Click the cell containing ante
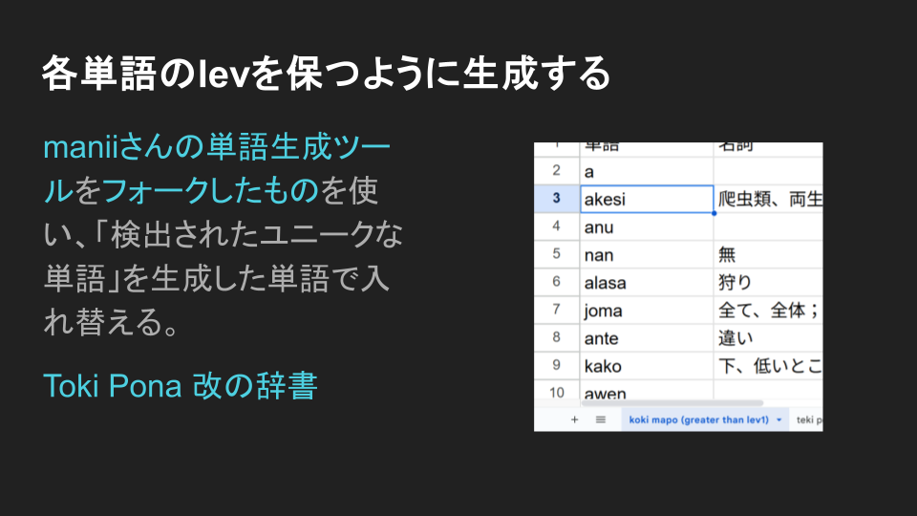This screenshot has width=917, height=516. [x=646, y=337]
